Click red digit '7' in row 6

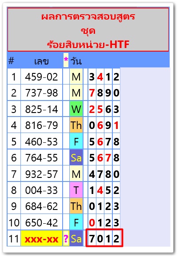(108, 158)
